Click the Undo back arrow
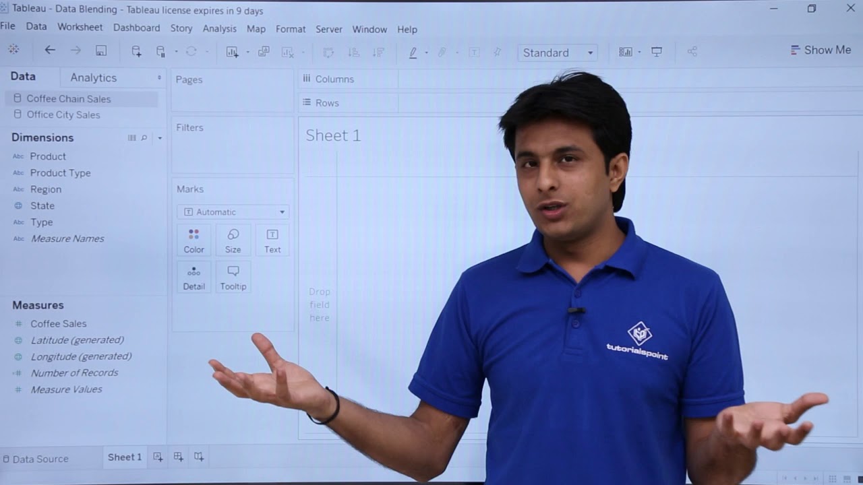 (x=50, y=50)
